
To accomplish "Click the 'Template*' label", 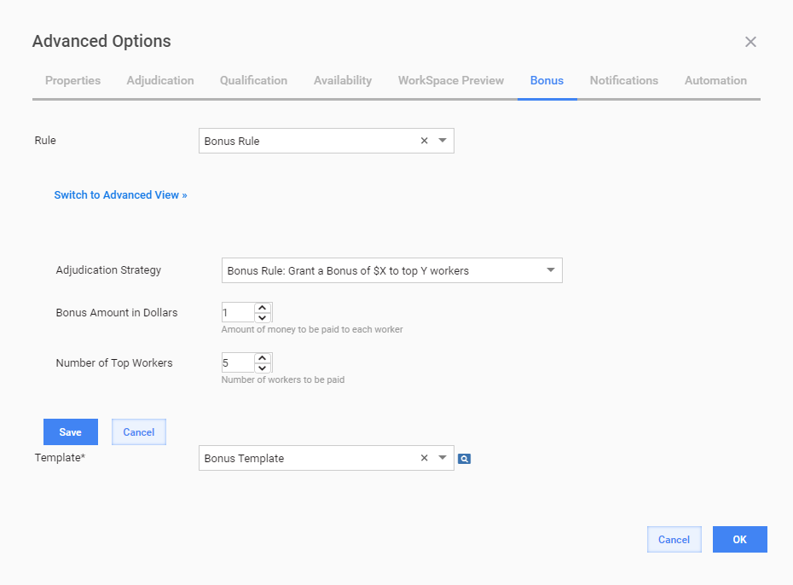I will tap(60, 458).
